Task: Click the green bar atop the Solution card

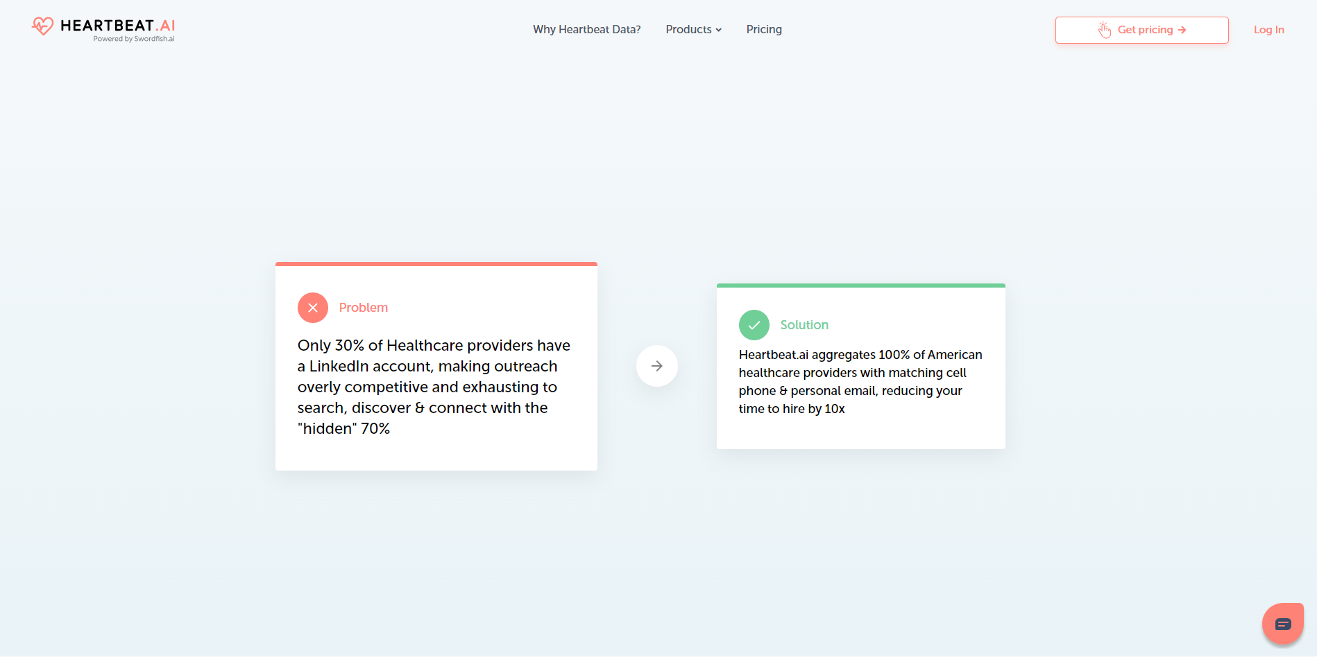Action: [860, 286]
